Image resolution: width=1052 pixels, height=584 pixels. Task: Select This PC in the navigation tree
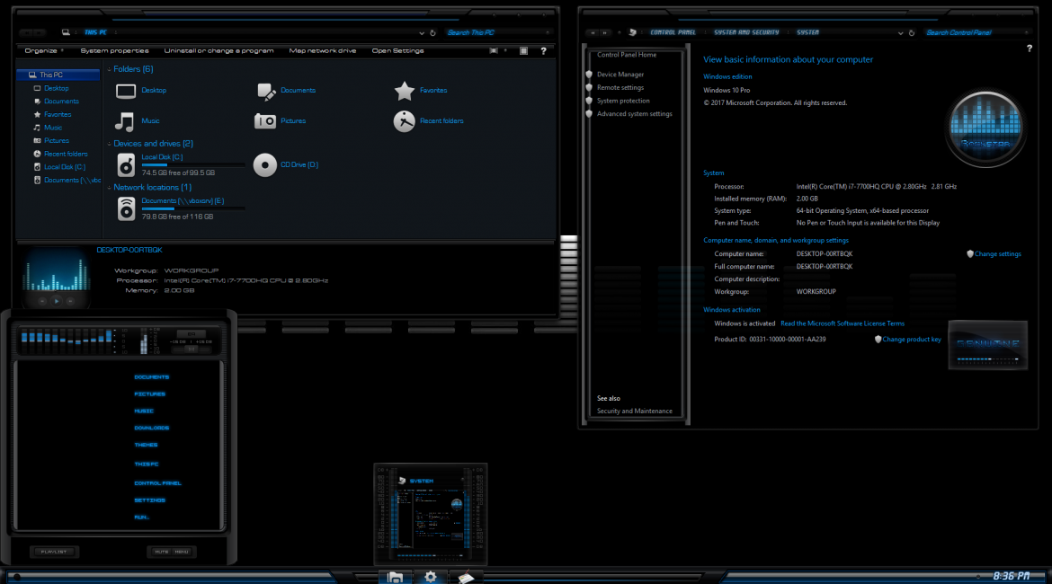pyautogui.click(x=58, y=75)
